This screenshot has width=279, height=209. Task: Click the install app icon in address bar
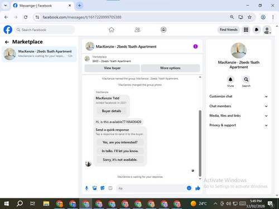[241, 17]
